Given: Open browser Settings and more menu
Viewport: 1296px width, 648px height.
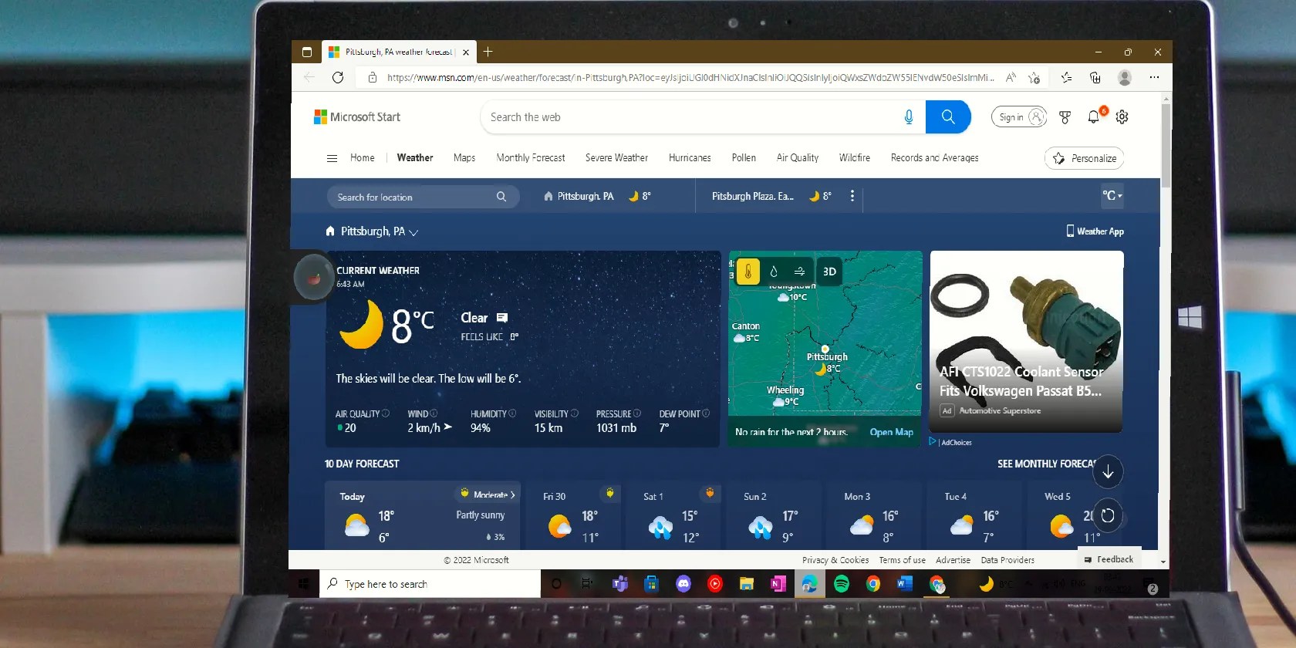Looking at the screenshot, I should (x=1154, y=77).
